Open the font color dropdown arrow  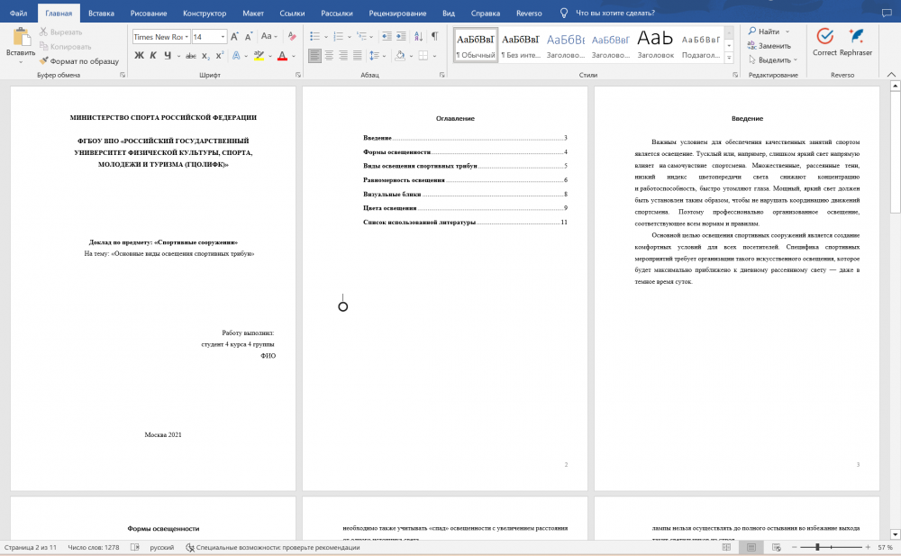point(294,57)
